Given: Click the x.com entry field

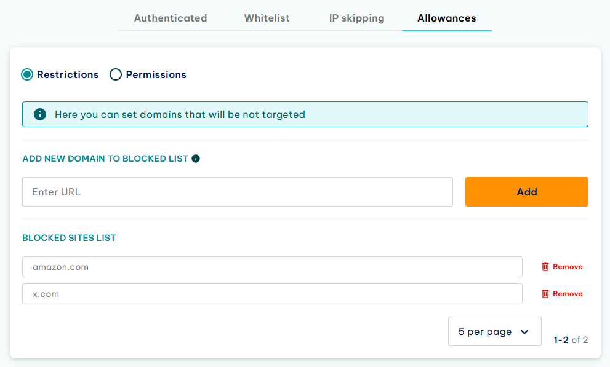Looking at the screenshot, I should pyautogui.click(x=272, y=294).
